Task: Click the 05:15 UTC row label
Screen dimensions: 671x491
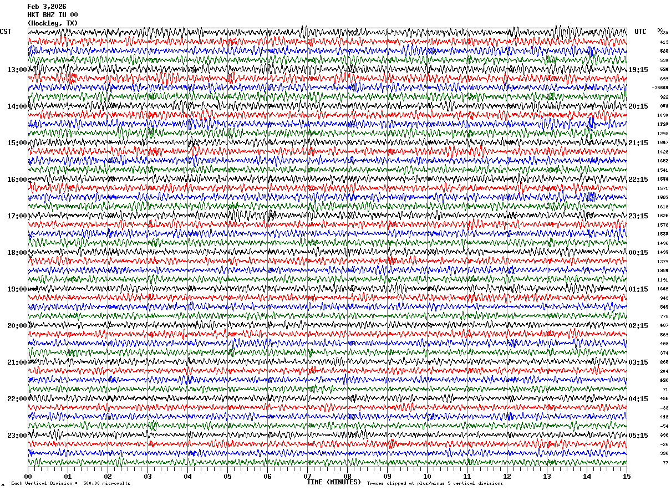Action: pyautogui.click(x=638, y=436)
